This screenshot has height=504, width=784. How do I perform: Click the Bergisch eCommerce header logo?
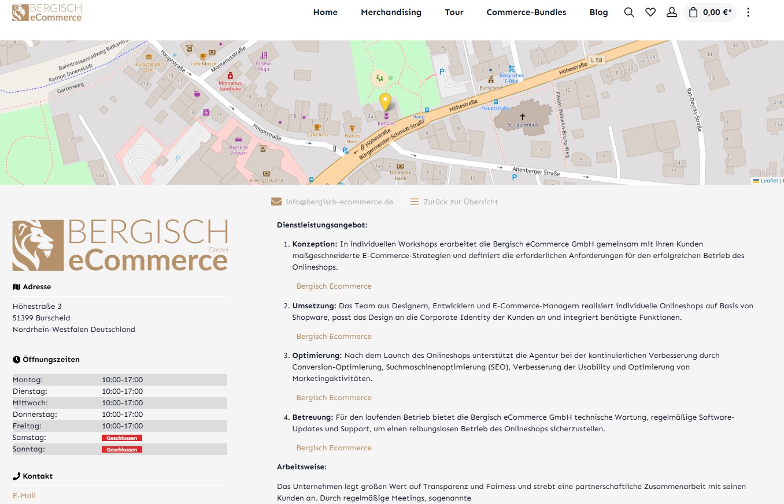pos(47,12)
